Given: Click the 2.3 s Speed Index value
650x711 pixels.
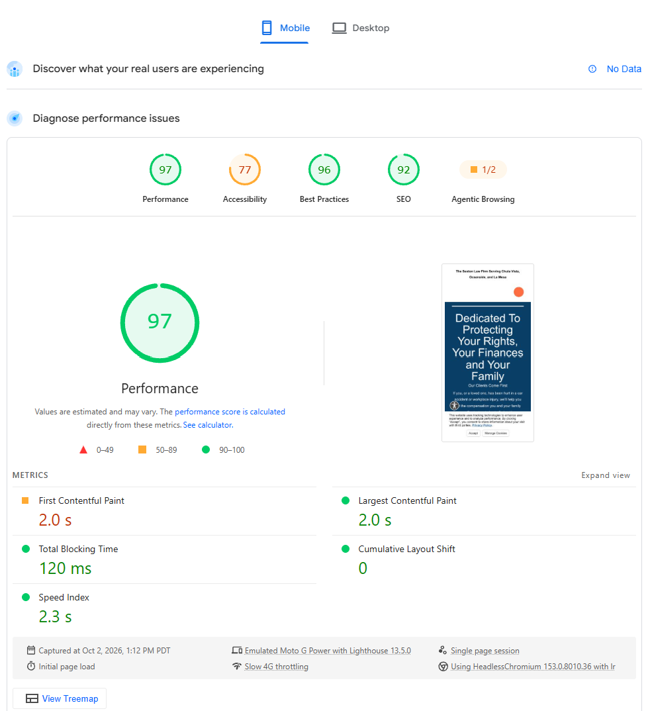Looking at the screenshot, I should [56, 617].
